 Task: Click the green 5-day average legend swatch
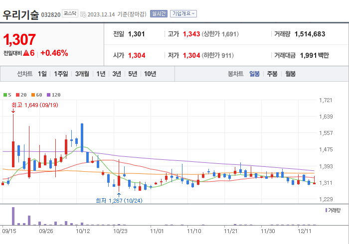pyautogui.click(x=5, y=95)
